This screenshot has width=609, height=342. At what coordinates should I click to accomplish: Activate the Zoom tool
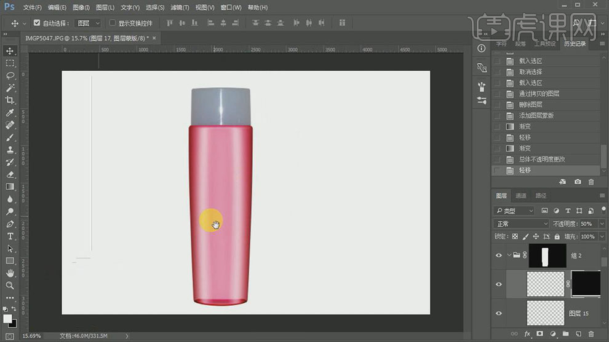(x=10, y=286)
